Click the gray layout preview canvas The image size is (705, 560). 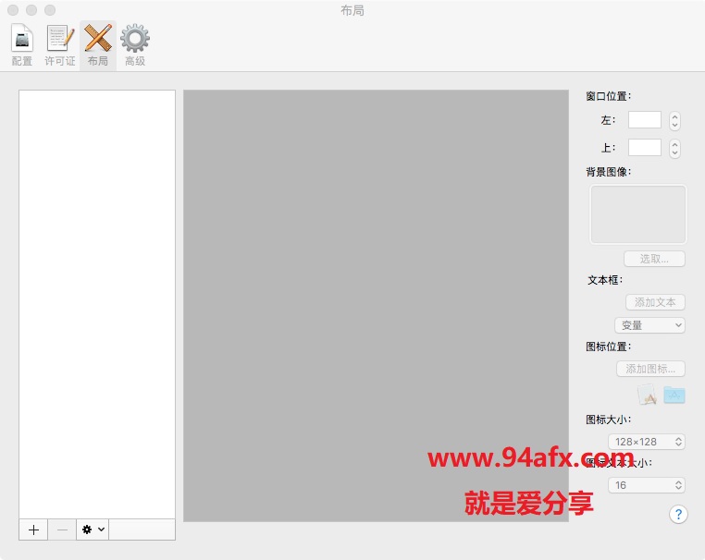376,305
